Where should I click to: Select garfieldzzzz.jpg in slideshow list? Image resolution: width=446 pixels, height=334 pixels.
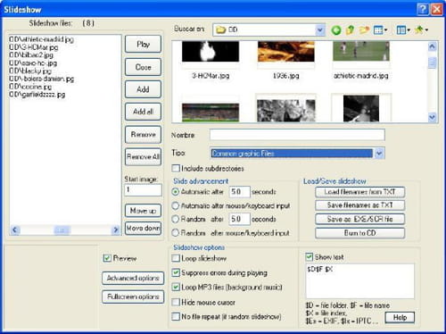pos(37,95)
